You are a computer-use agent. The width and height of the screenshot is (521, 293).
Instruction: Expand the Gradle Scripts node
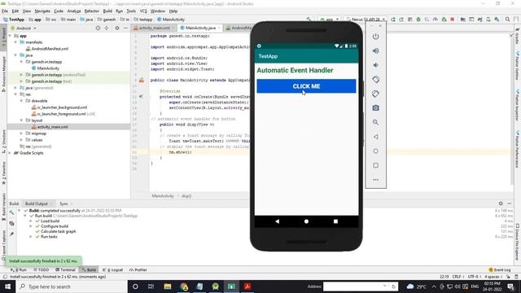click(10, 153)
